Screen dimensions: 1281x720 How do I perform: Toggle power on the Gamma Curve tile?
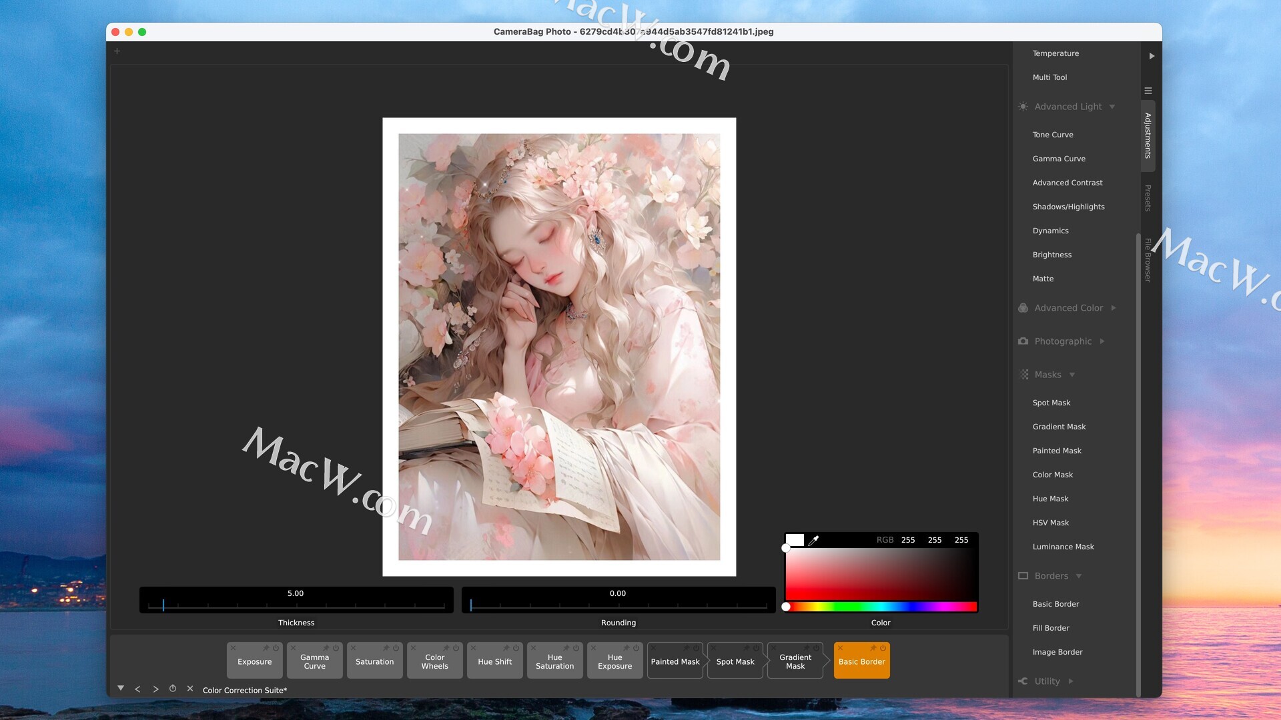pyautogui.click(x=336, y=648)
